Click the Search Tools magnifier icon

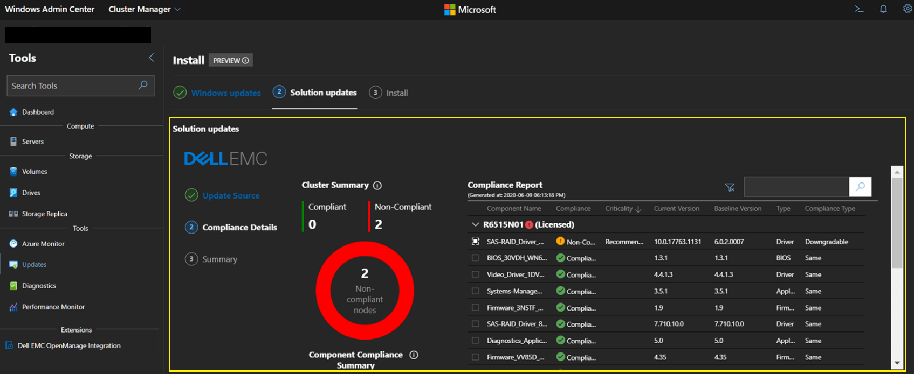coord(143,85)
